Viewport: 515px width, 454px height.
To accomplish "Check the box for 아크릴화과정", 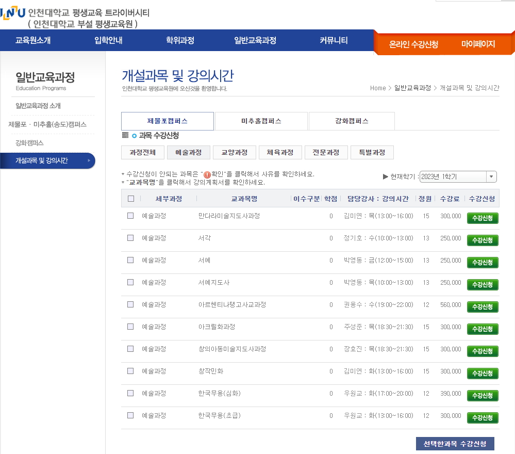I will [x=130, y=327].
